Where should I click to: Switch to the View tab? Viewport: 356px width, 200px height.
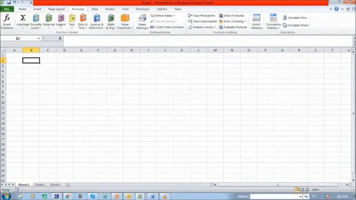tap(125, 9)
